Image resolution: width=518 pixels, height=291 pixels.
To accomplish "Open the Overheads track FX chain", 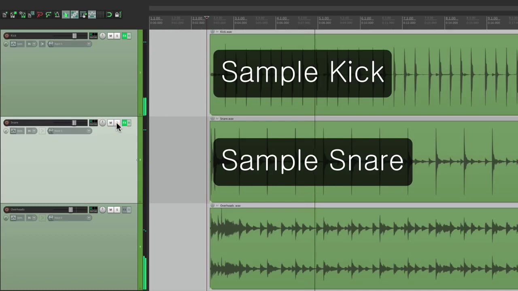I will pyautogui.click(x=124, y=209).
